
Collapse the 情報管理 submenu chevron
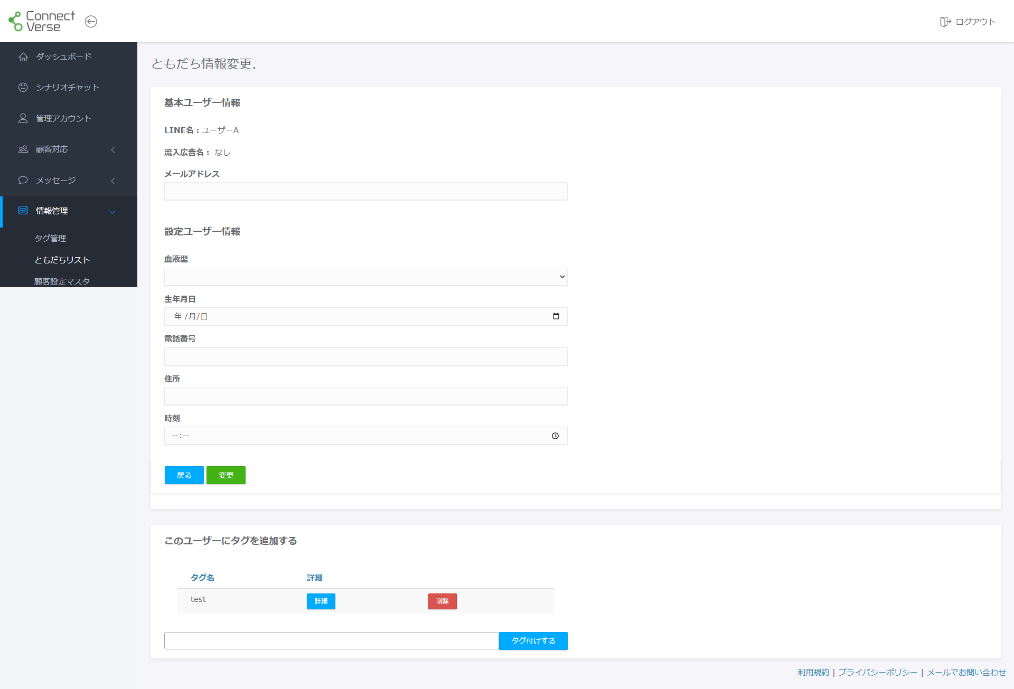coord(112,212)
